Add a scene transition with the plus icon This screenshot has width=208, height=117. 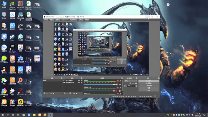130,83
